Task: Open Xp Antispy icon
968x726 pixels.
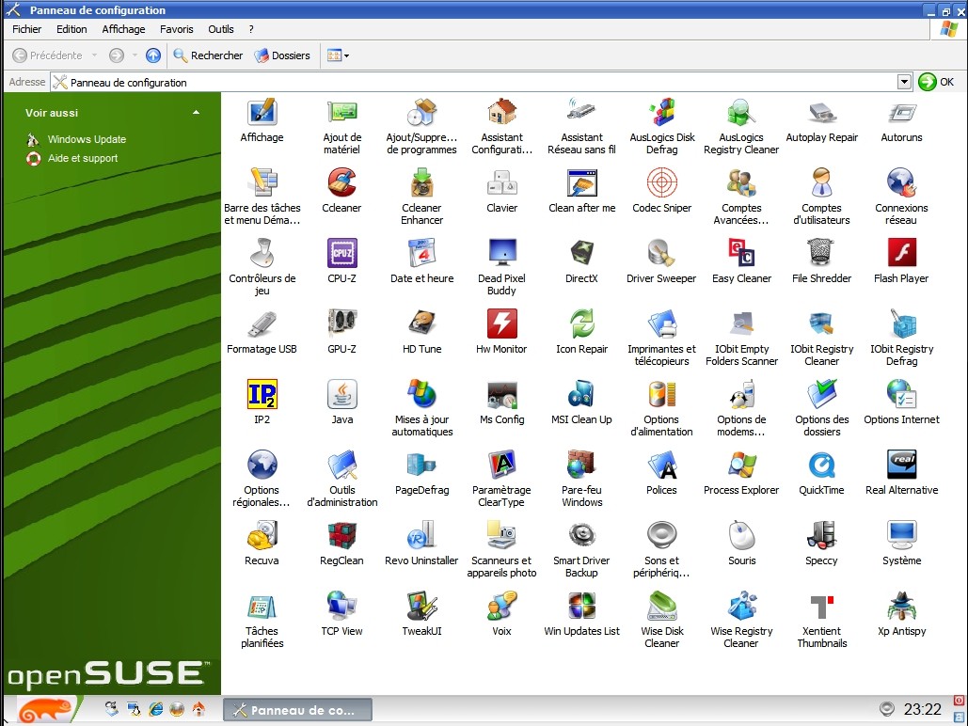Action: point(901,606)
